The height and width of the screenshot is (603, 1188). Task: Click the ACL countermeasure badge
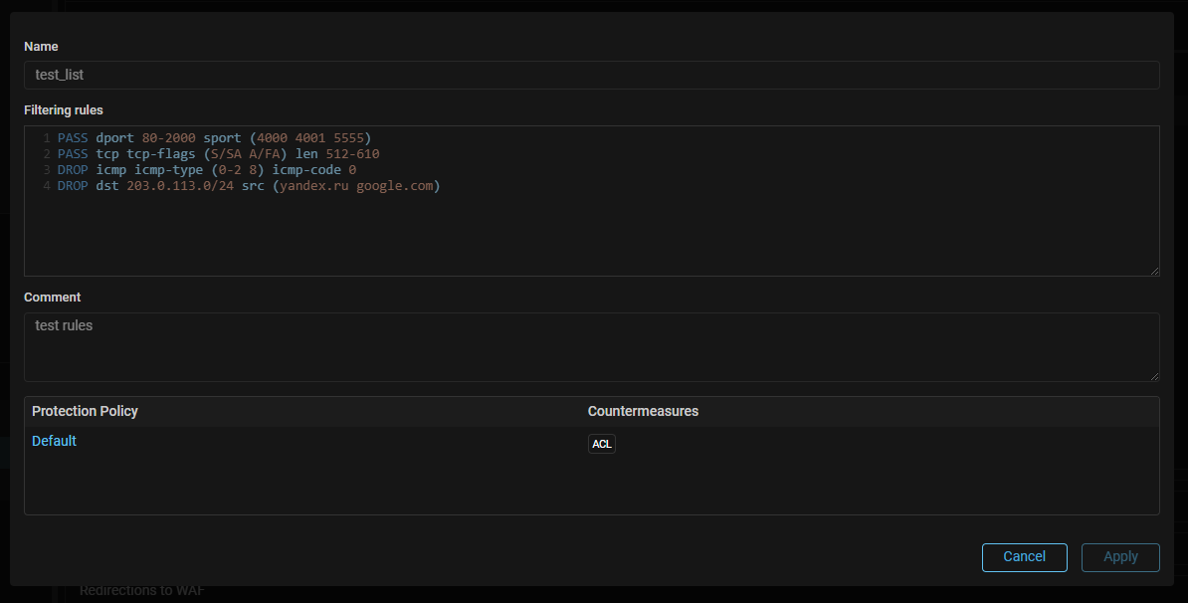coord(601,444)
